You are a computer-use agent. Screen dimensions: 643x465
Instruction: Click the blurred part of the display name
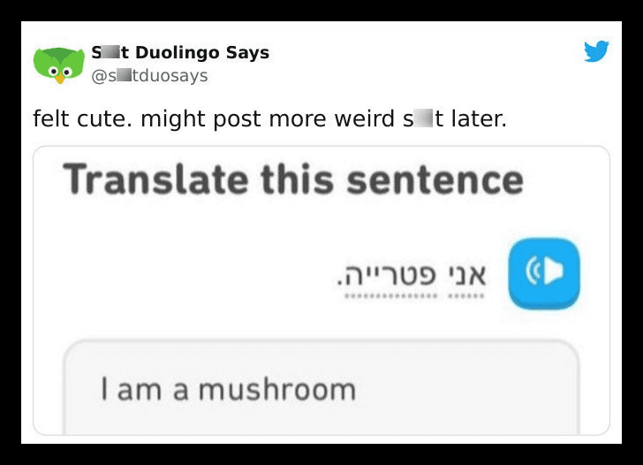click(x=110, y=52)
